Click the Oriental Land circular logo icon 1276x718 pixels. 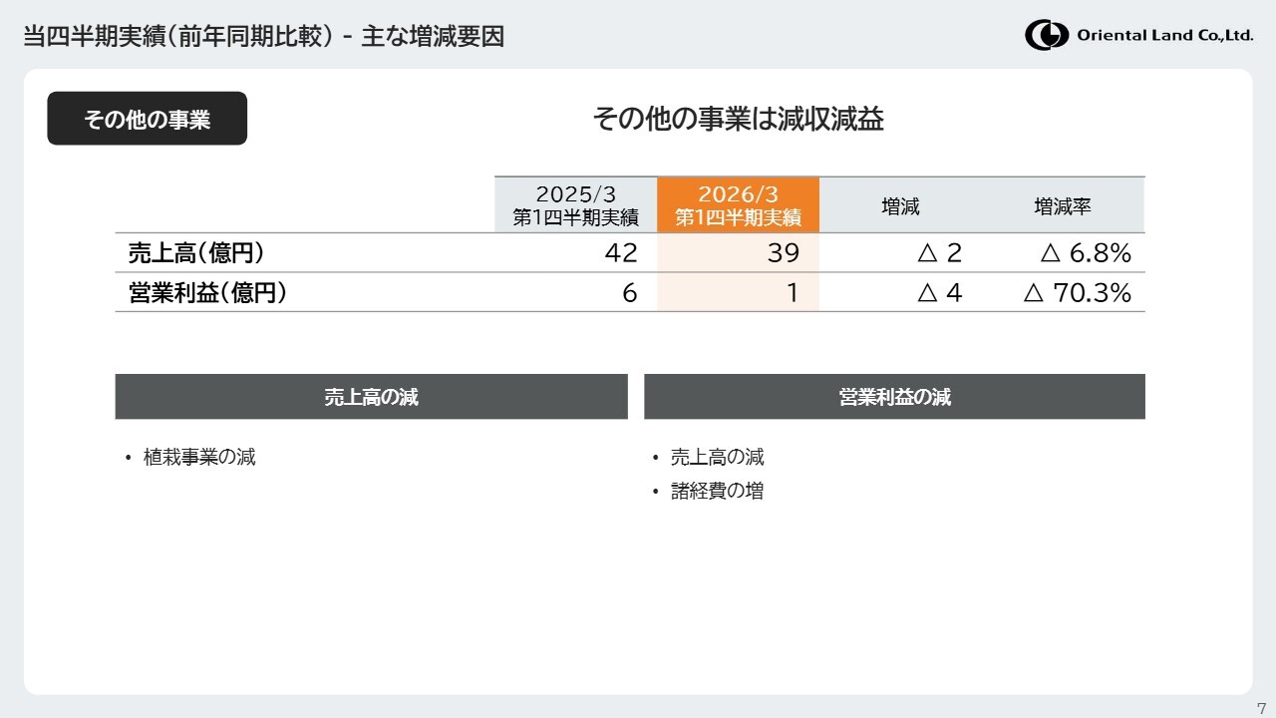click(x=1046, y=35)
